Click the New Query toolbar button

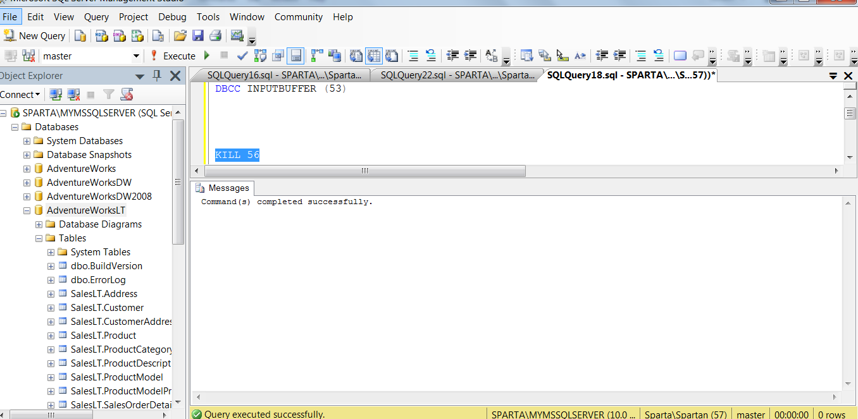(35, 36)
